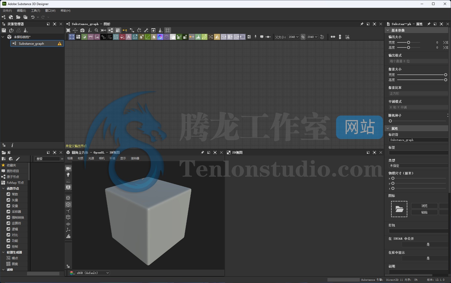Viewport: 451px width, 283px height.
Task: Open the parent size width 2048 dropdown
Action: click(x=294, y=37)
